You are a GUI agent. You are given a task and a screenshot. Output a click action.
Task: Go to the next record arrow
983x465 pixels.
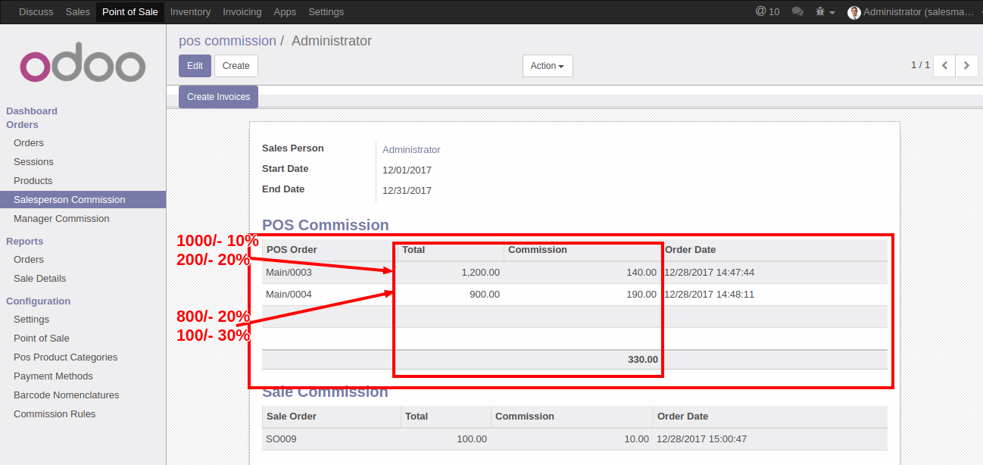966,66
